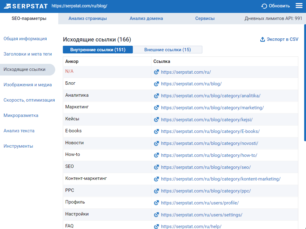The height and width of the screenshot is (229, 306).
Task: Open the users/settings/ link
Action: click(x=201, y=215)
